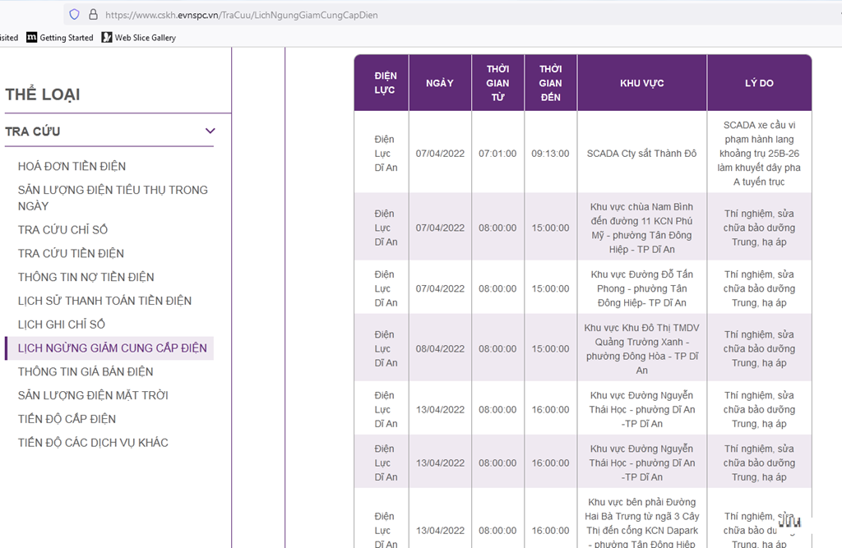Open TIẾN ĐỘ CÁC DỊCH VỤ KHÁC

point(93,442)
